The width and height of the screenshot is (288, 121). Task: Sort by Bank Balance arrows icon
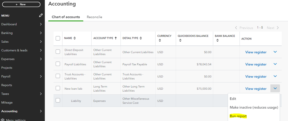coord(217,41)
